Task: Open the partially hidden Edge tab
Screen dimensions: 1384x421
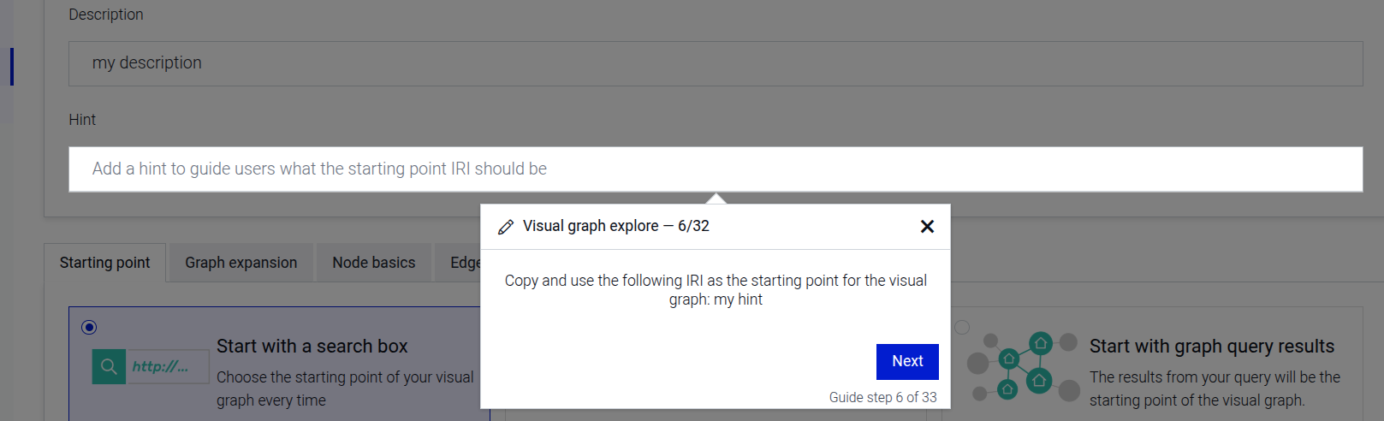Action: 465,263
